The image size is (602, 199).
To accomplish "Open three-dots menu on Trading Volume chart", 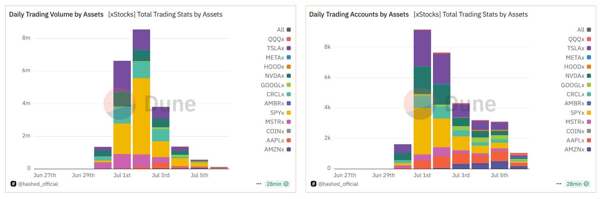I will [259, 184].
